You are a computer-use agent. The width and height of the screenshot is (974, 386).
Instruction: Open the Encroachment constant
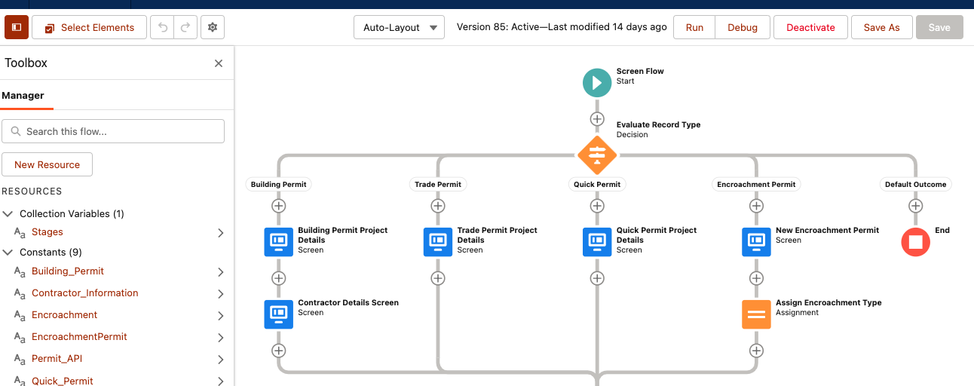click(65, 314)
